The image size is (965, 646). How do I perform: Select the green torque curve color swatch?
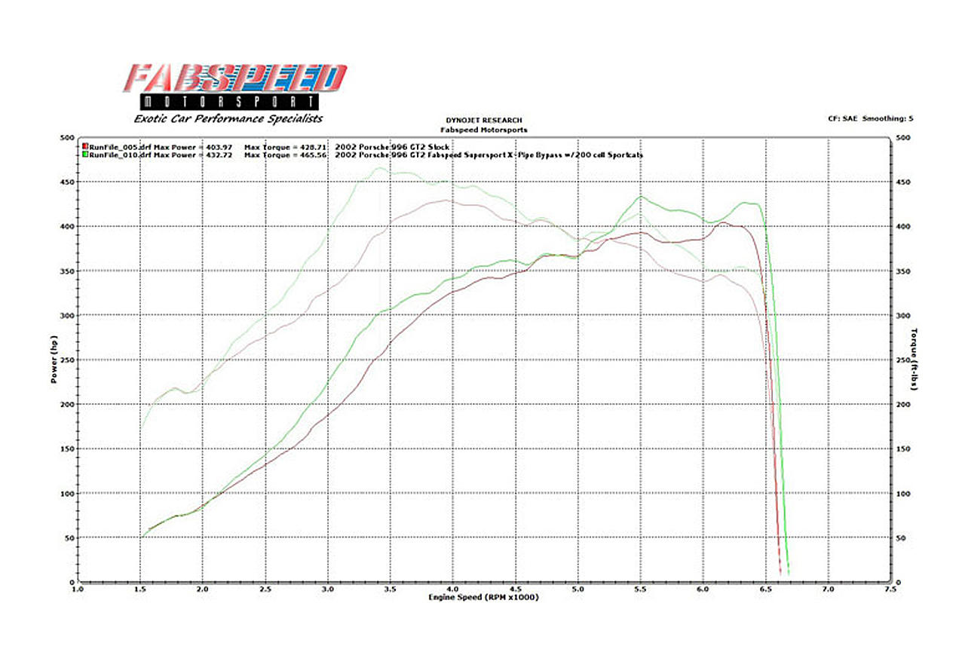point(85,153)
